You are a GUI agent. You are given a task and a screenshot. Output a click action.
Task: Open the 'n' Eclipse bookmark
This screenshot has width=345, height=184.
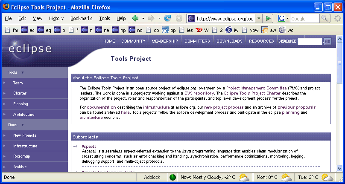pyautogui.click(x=87, y=30)
